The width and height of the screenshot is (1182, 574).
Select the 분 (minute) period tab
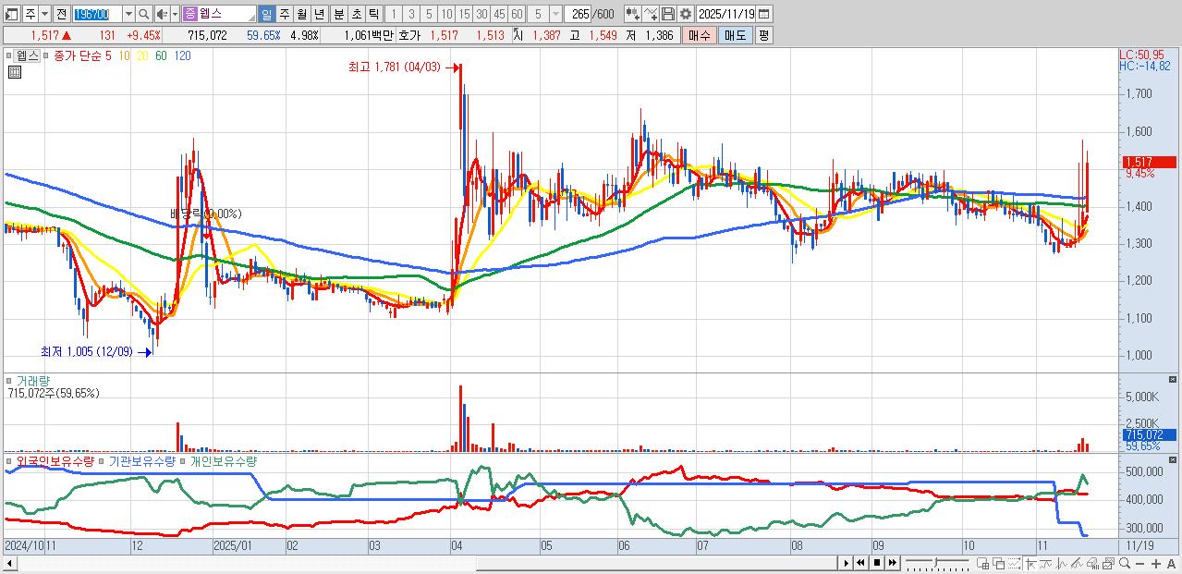[x=338, y=14]
